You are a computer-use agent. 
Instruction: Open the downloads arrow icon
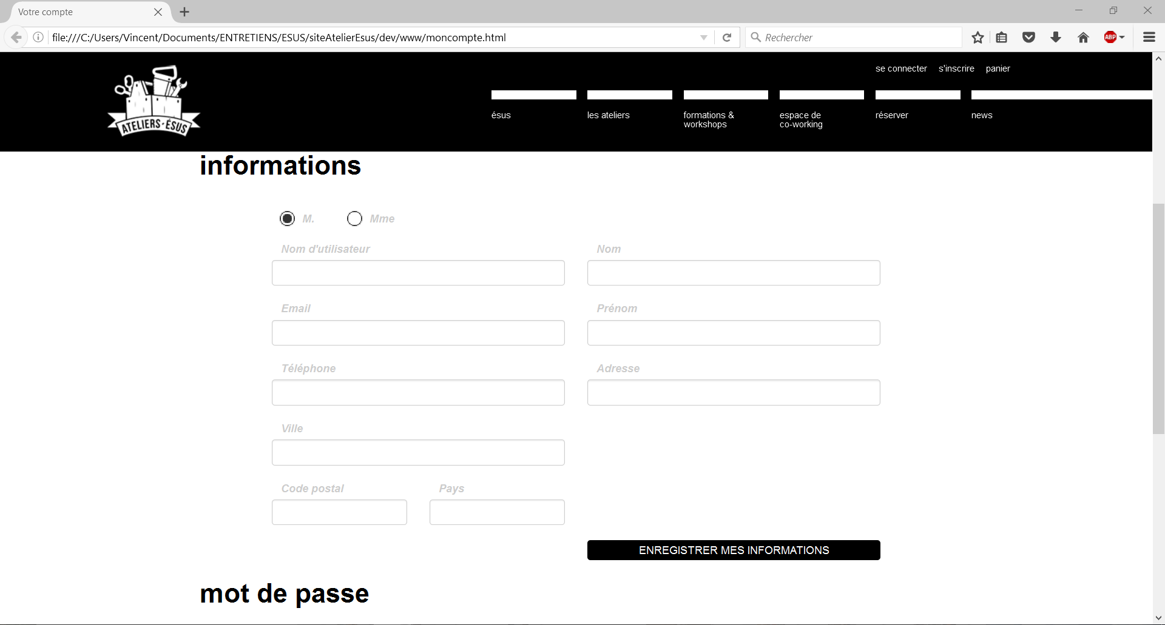pyautogui.click(x=1056, y=38)
